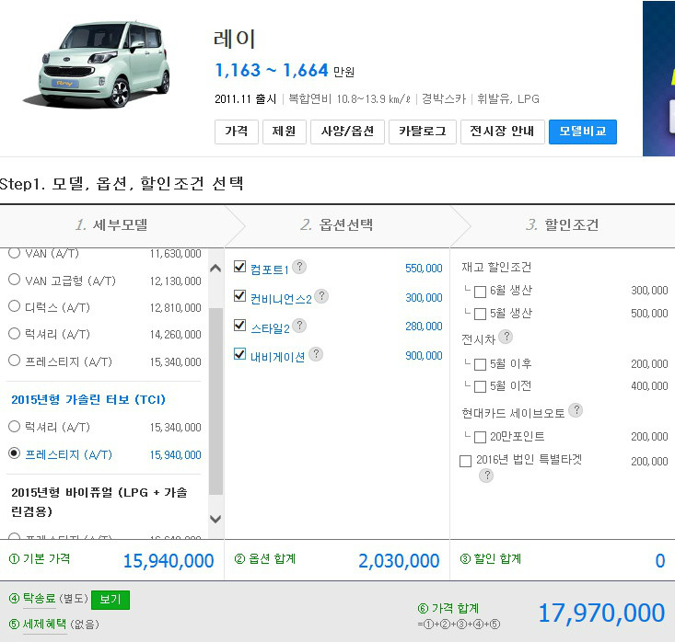Click 2015년형 가솔린 터보 (TCI) heading
This screenshot has width=675, height=642.
coord(88,399)
